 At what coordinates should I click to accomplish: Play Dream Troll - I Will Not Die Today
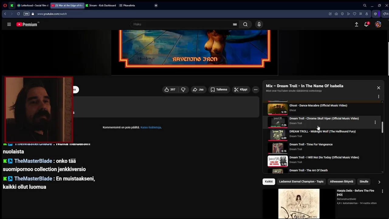pyautogui.click(x=324, y=158)
